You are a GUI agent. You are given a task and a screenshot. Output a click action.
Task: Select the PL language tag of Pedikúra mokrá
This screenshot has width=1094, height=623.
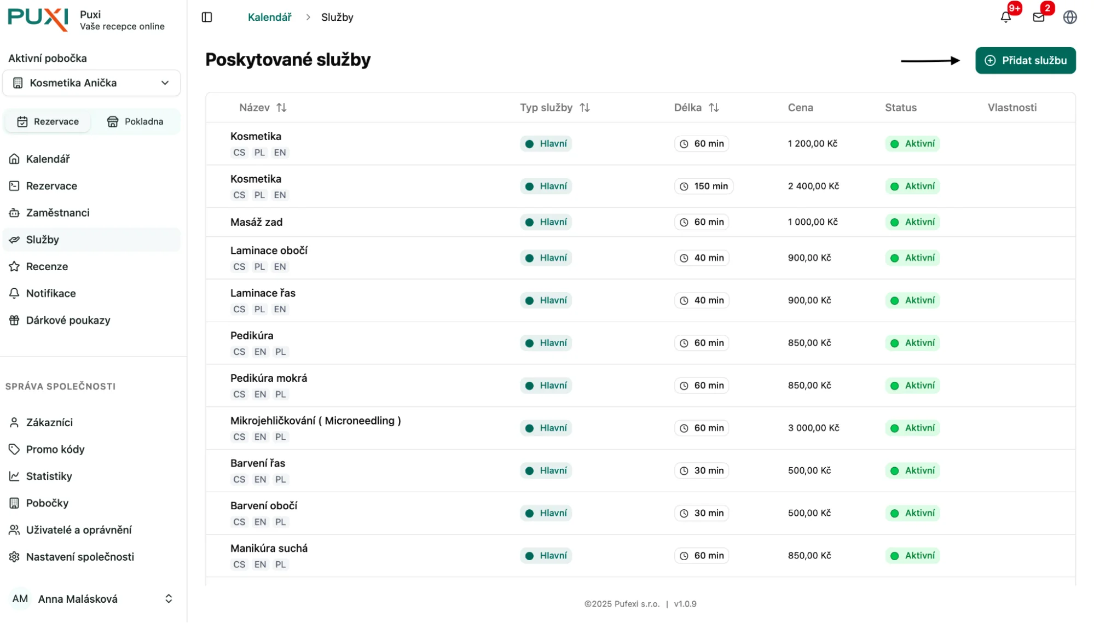[280, 394]
